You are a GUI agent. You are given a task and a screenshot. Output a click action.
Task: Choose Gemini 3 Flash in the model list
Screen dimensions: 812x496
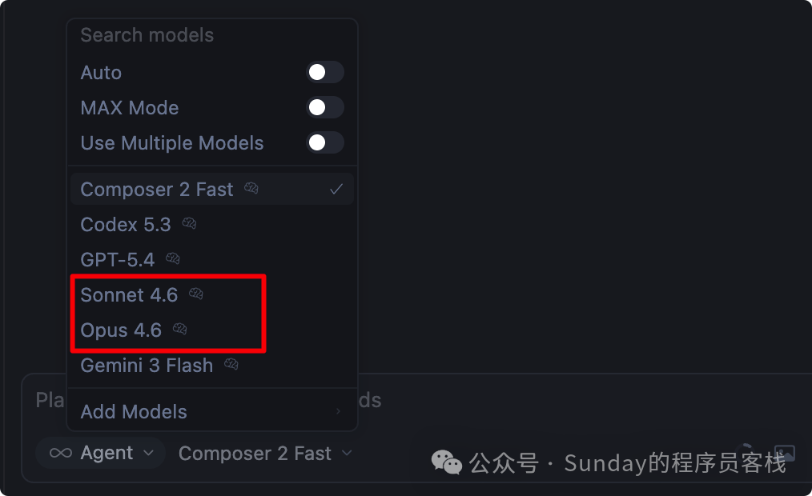[147, 366]
